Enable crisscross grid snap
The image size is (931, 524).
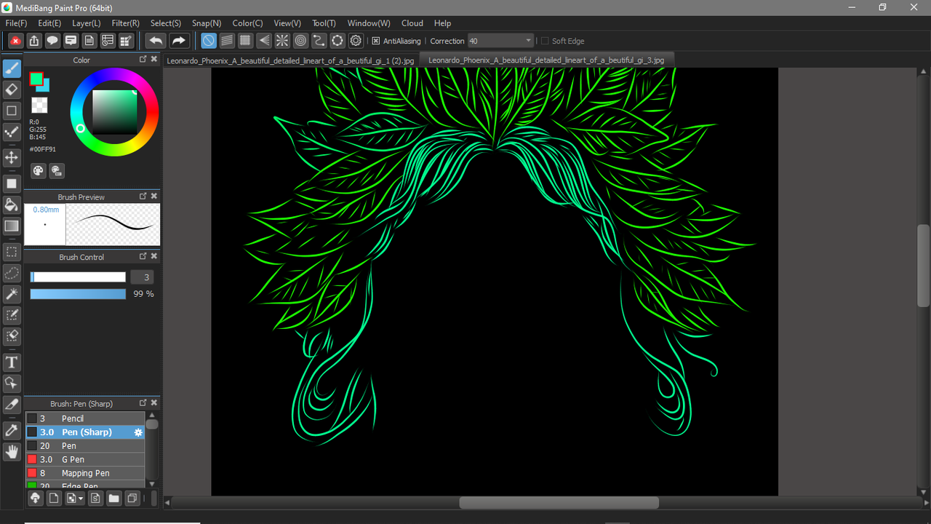(246, 41)
